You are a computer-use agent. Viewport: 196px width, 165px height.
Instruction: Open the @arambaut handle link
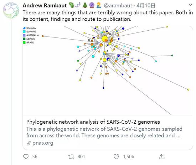118,5
